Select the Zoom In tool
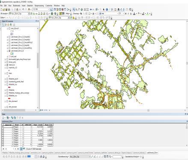Image resolution: width=188 pixels, height=160 pixels. [74, 9]
